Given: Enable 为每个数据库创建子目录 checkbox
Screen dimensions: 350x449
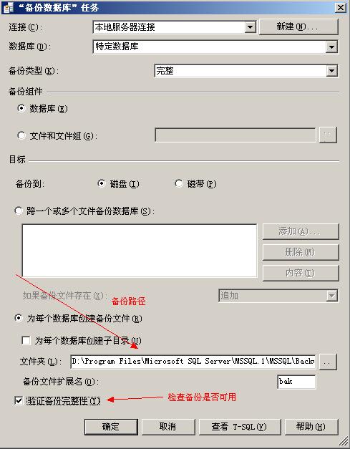Looking at the screenshot, I should pyautogui.click(x=26, y=340).
